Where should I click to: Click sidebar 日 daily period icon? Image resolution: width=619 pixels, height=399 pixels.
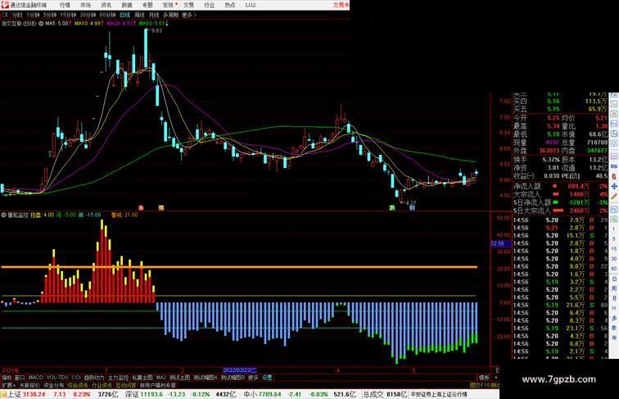(x=614, y=279)
